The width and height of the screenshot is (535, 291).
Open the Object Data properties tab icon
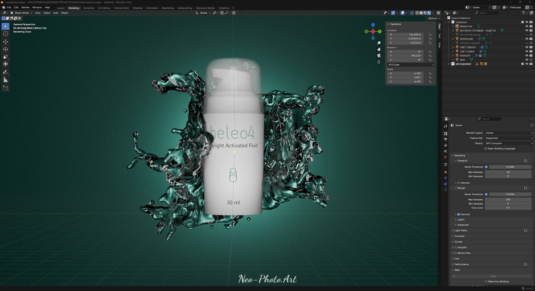pos(445,189)
